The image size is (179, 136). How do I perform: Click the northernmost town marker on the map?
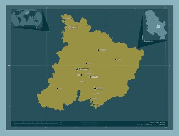[71, 19]
